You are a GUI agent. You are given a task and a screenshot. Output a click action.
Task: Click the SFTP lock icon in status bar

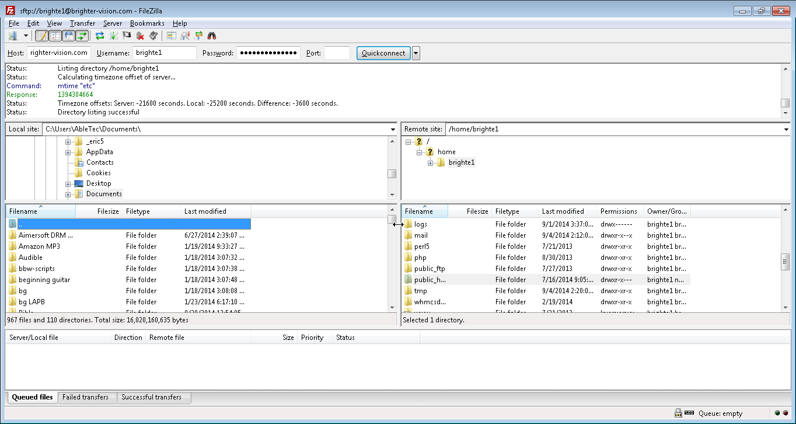point(678,413)
